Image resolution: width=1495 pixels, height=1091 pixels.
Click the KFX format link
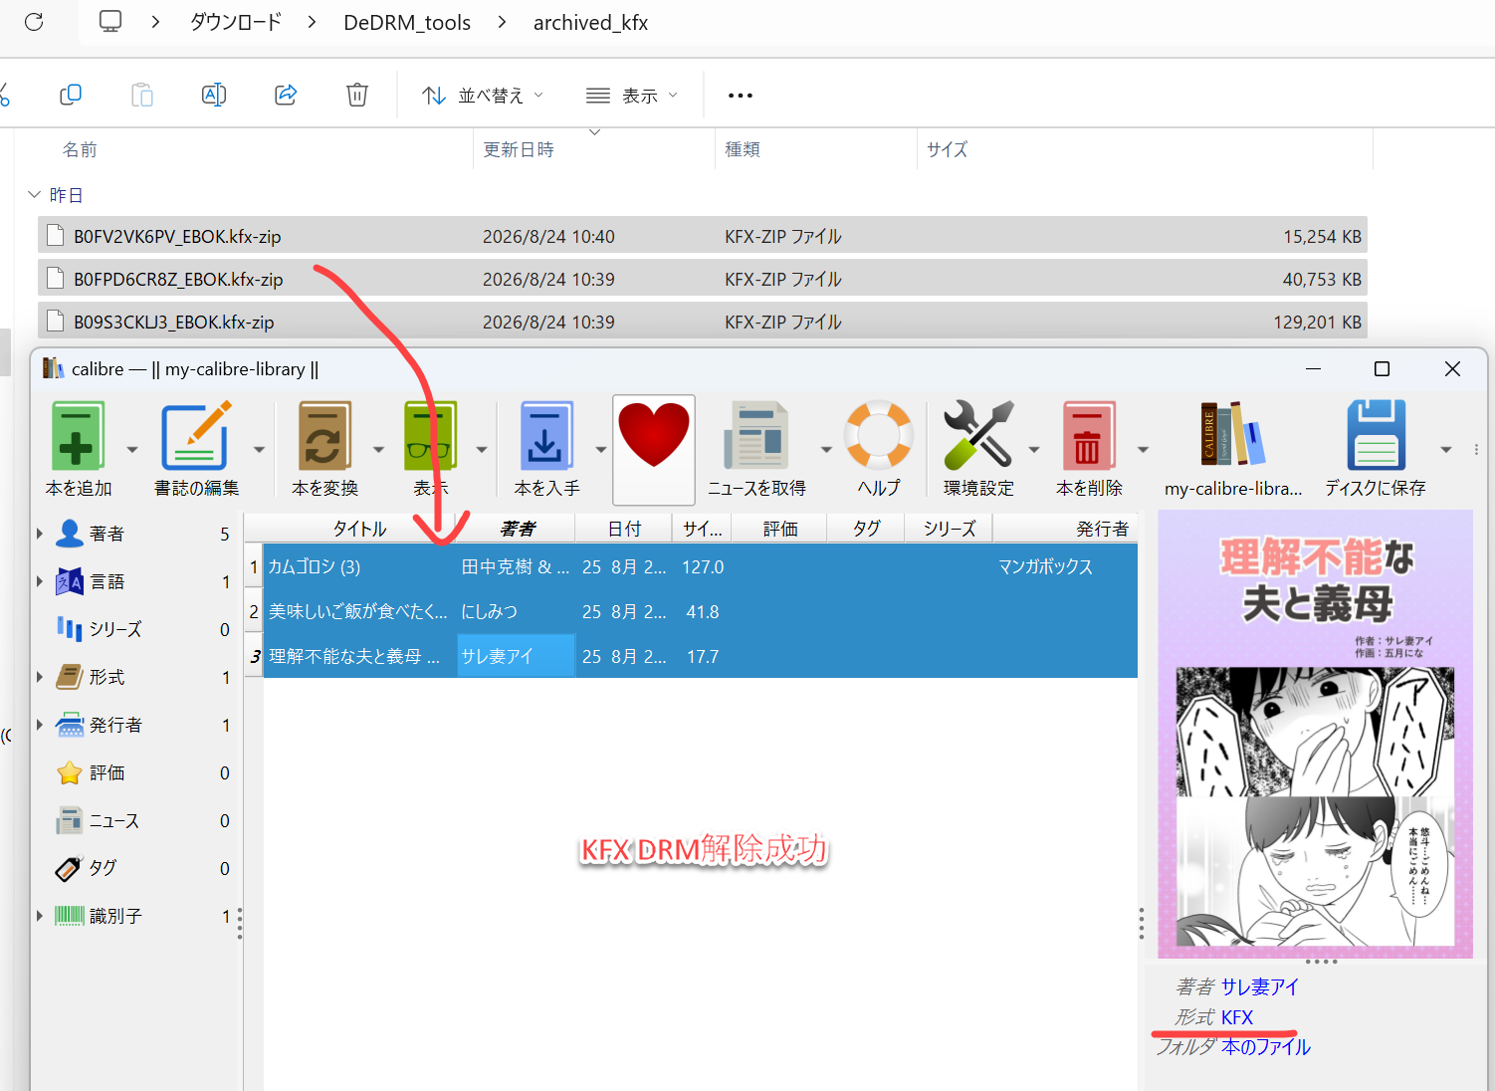coord(1237,1017)
